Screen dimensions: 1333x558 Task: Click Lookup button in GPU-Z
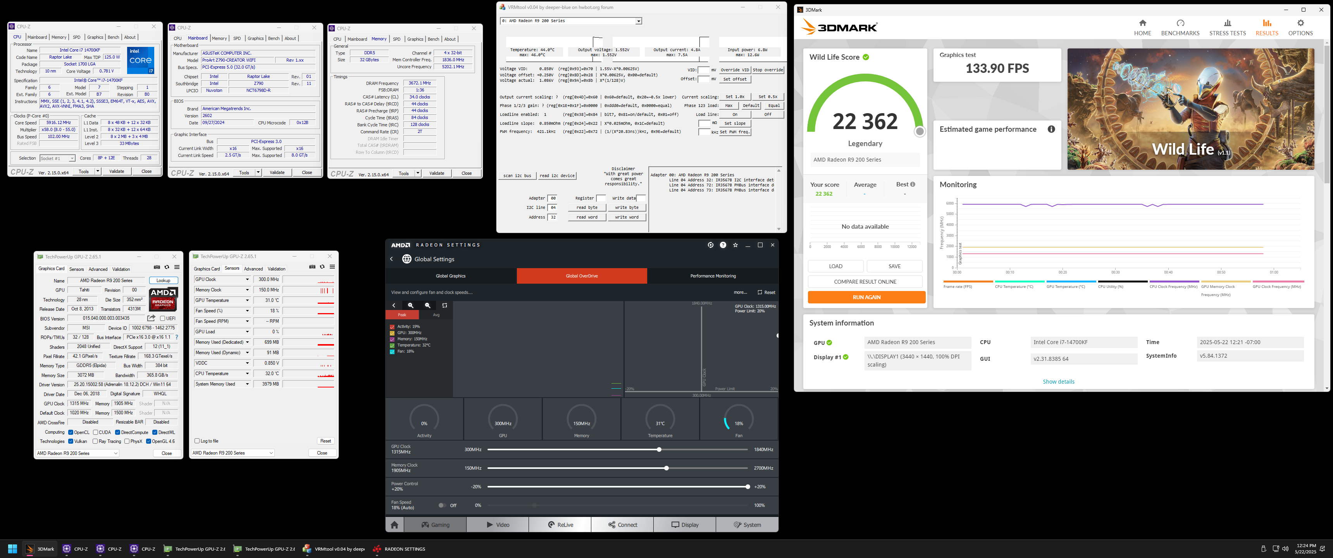[x=163, y=281]
